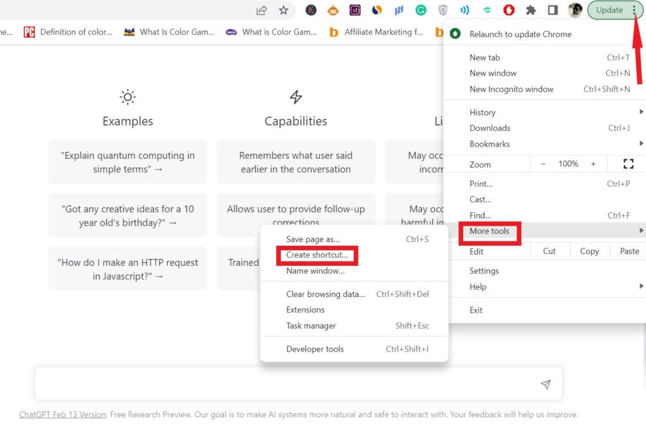
Task: Open Developer tools from submenu
Action: tap(355, 349)
